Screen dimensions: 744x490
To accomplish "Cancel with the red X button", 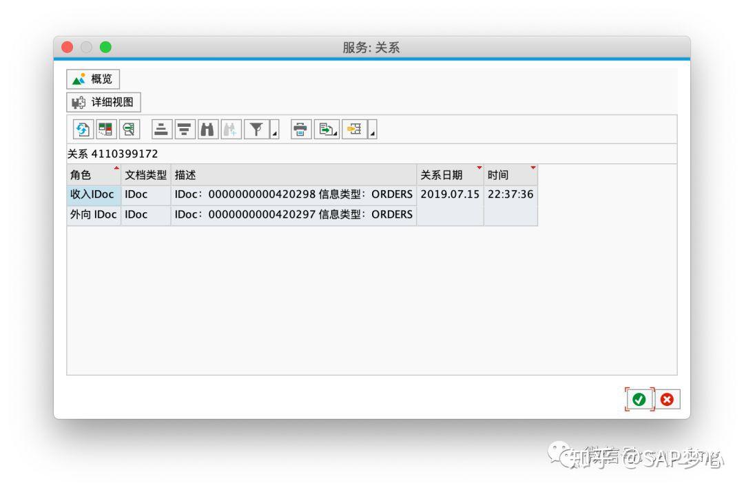I will (667, 399).
